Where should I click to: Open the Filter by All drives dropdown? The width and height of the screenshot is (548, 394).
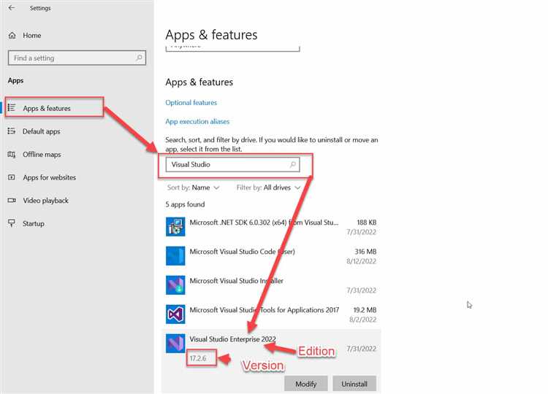coord(268,188)
